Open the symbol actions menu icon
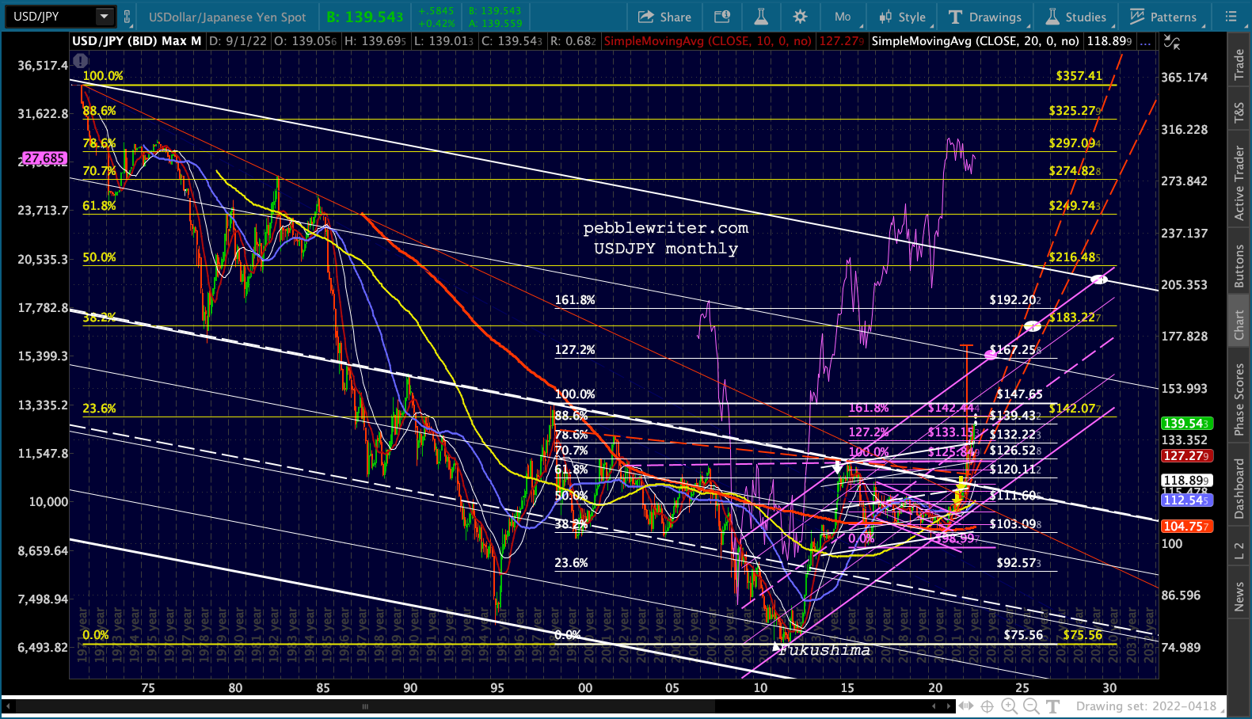Viewport: 1252px width, 719px height. [x=721, y=17]
